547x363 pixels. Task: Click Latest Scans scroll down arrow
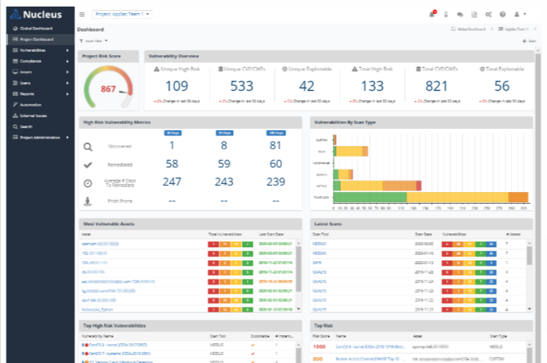point(530,309)
